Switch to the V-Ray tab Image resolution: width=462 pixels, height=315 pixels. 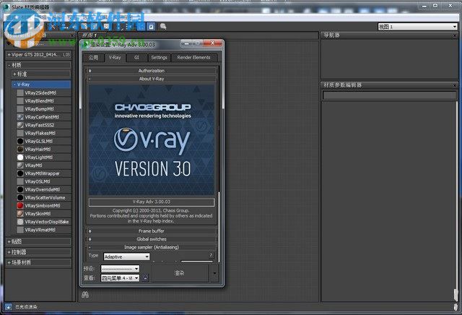pyautogui.click(x=115, y=58)
